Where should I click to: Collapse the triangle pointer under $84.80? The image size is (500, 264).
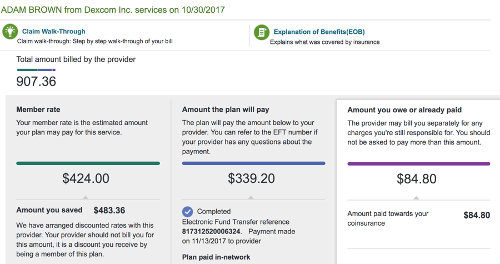[x=416, y=198]
